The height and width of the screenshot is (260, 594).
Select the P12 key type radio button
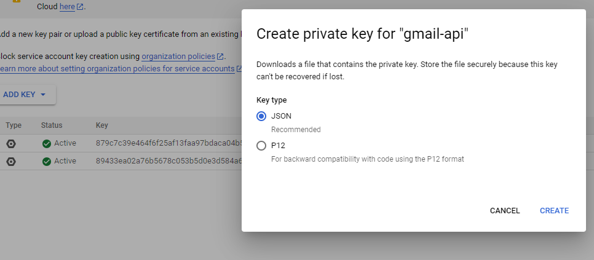tap(261, 146)
